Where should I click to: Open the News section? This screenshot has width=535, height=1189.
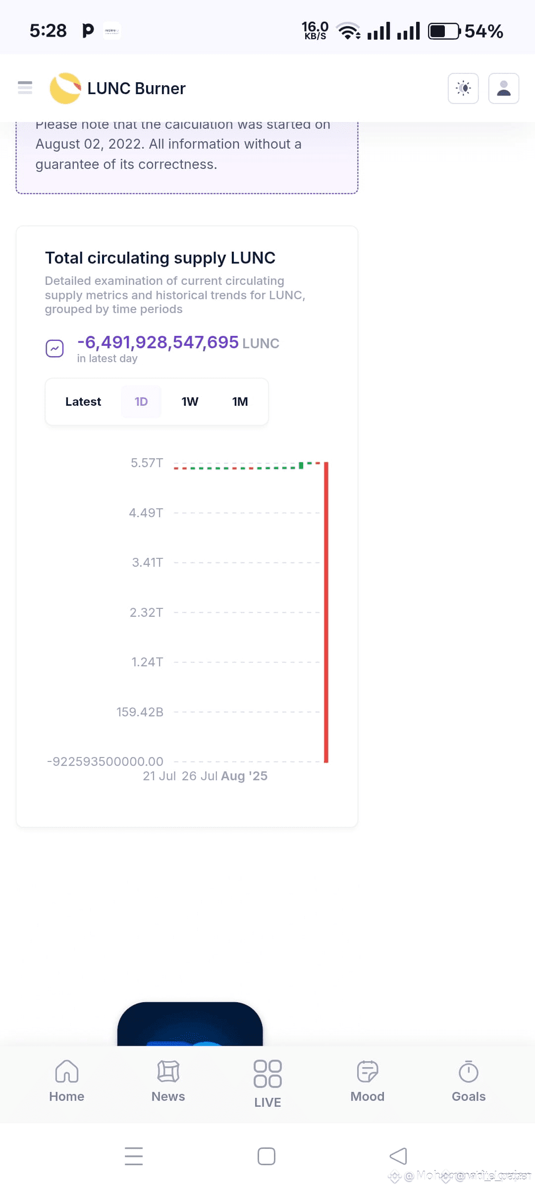point(168,1081)
